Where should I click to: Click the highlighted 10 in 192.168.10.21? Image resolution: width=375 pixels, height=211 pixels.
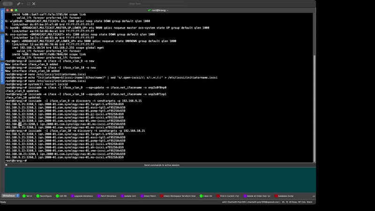coord(20,124)
